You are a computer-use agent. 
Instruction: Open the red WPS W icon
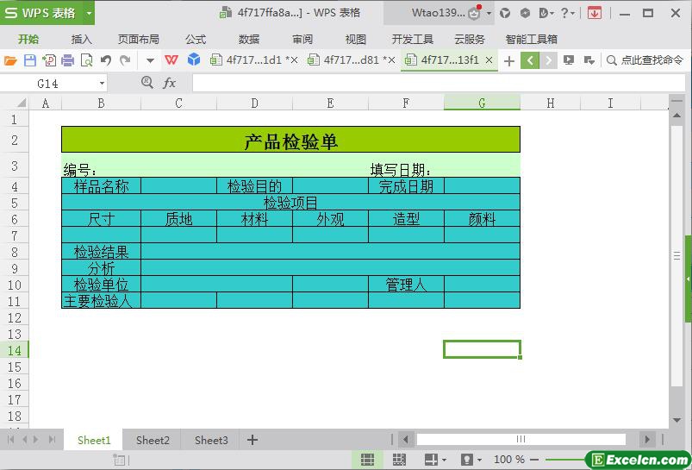click(x=171, y=60)
